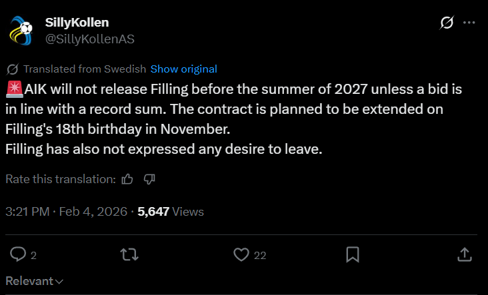Click 'Show original' link
Image resolution: width=488 pixels, height=295 pixels.
183,69
